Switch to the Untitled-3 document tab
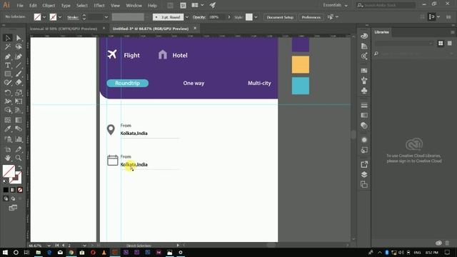The height and width of the screenshot is (257, 457). (x=151, y=29)
